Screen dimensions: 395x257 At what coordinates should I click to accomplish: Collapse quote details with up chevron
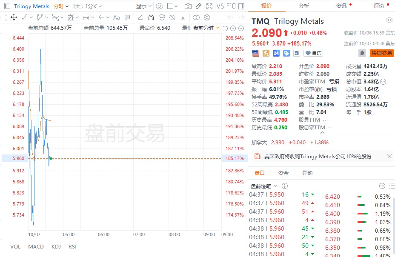(x=322, y=133)
